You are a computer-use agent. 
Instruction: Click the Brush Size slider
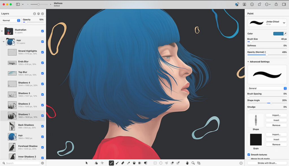click(x=267, y=42)
